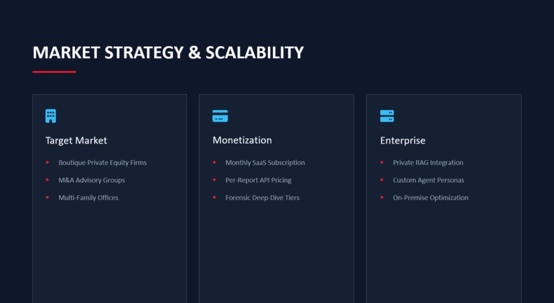Select the Market Strategy & Scalability title
The image size is (554, 303).
[x=168, y=53]
